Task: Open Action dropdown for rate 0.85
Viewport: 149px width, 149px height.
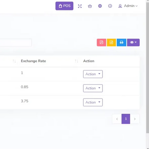Action: coord(93,88)
